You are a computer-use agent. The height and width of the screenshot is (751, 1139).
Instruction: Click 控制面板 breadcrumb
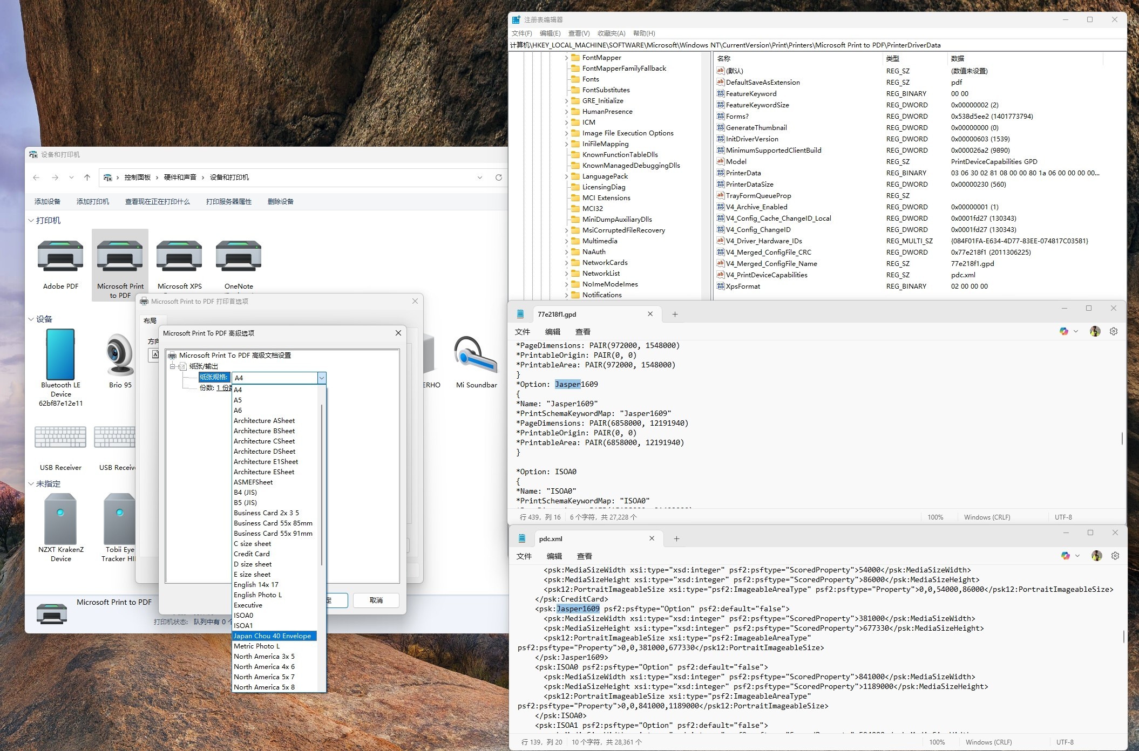pos(138,177)
